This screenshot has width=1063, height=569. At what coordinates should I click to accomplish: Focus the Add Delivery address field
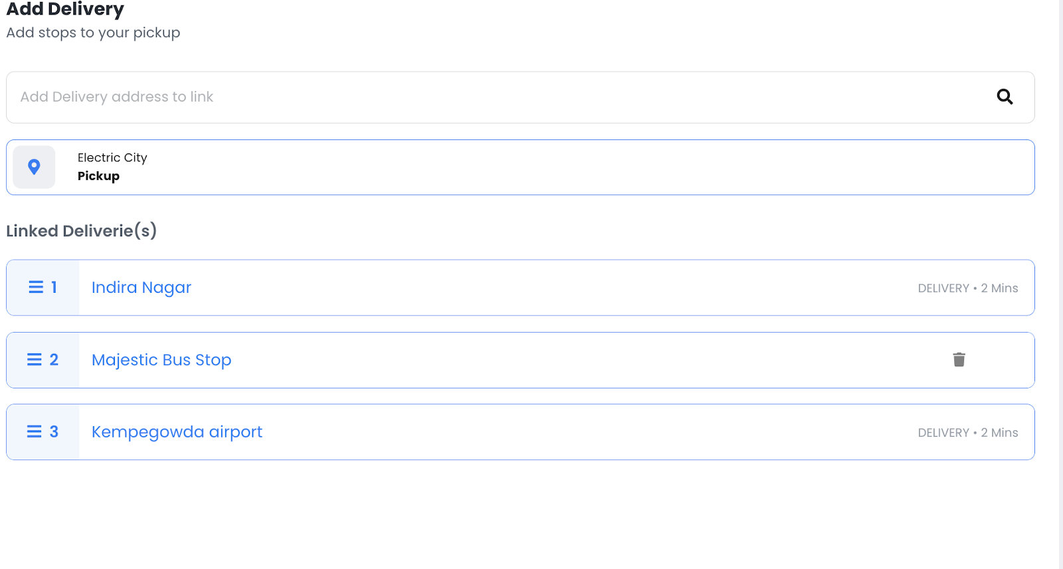[465, 97]
